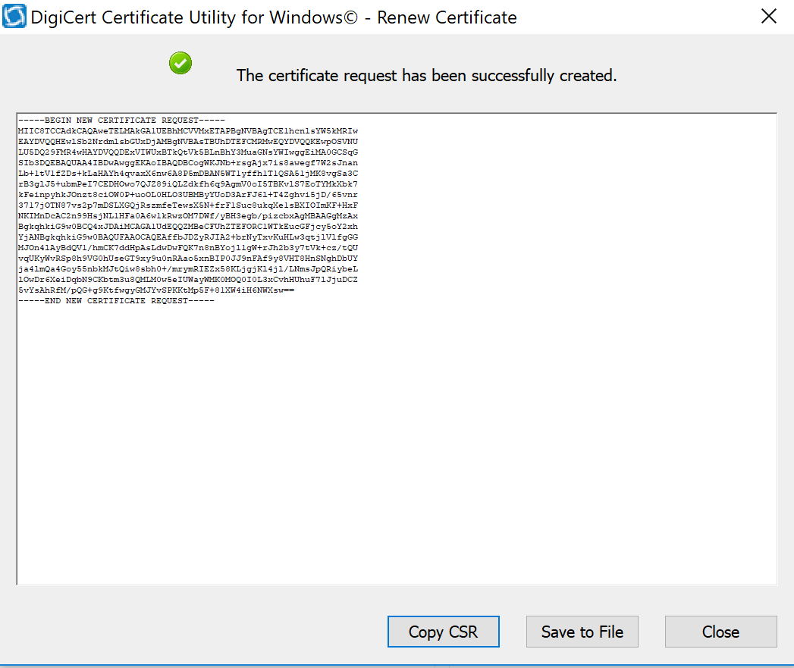
Task: Click CSR line beginning with YjANBgkqhkiG9w0BAQUFAA
Action: coord(187,237)
